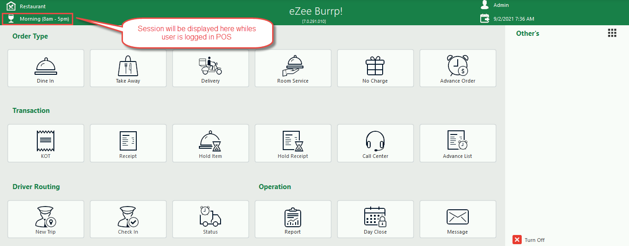Viewport: 629px width, 246px height.
Task: Open the KOT transaction list
Action: (x=46, y=143)
